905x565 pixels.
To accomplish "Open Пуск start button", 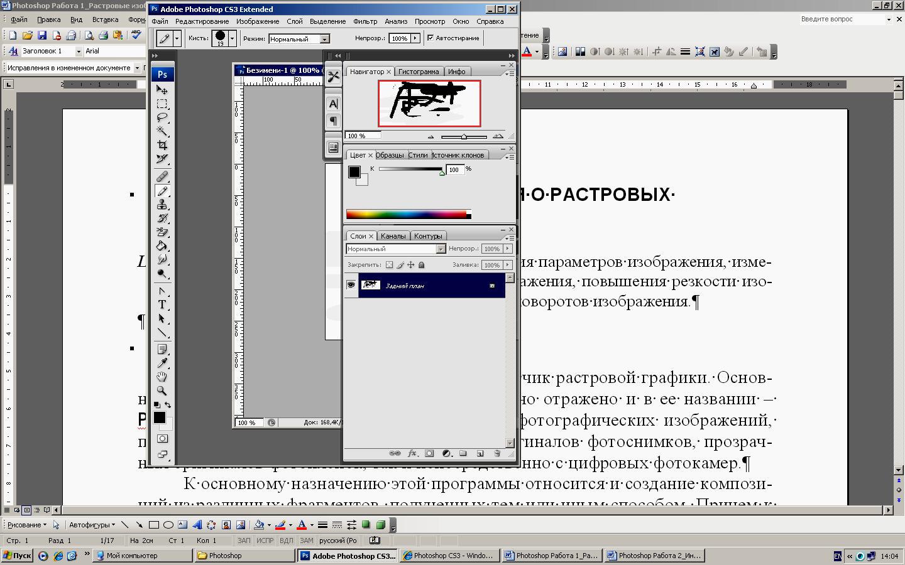I will [x=17, y=556].
